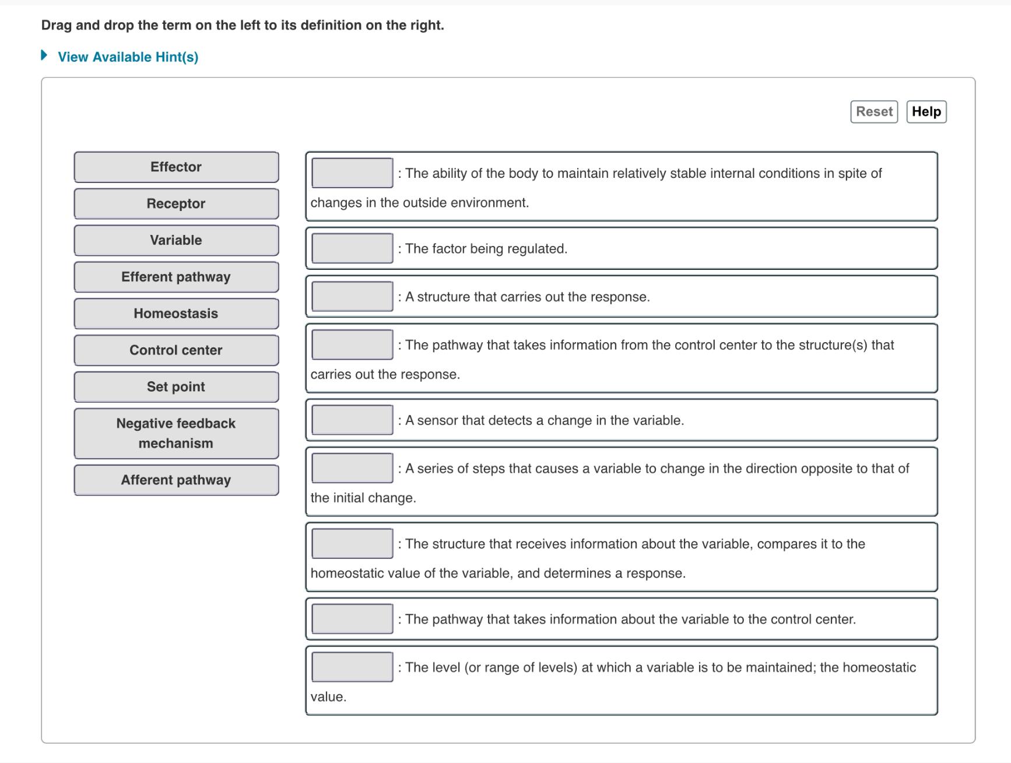This screenshot has height=763, width=1011.
Task: Click blank slot for 'structure that carries out the response'
Action: (352, 297)
